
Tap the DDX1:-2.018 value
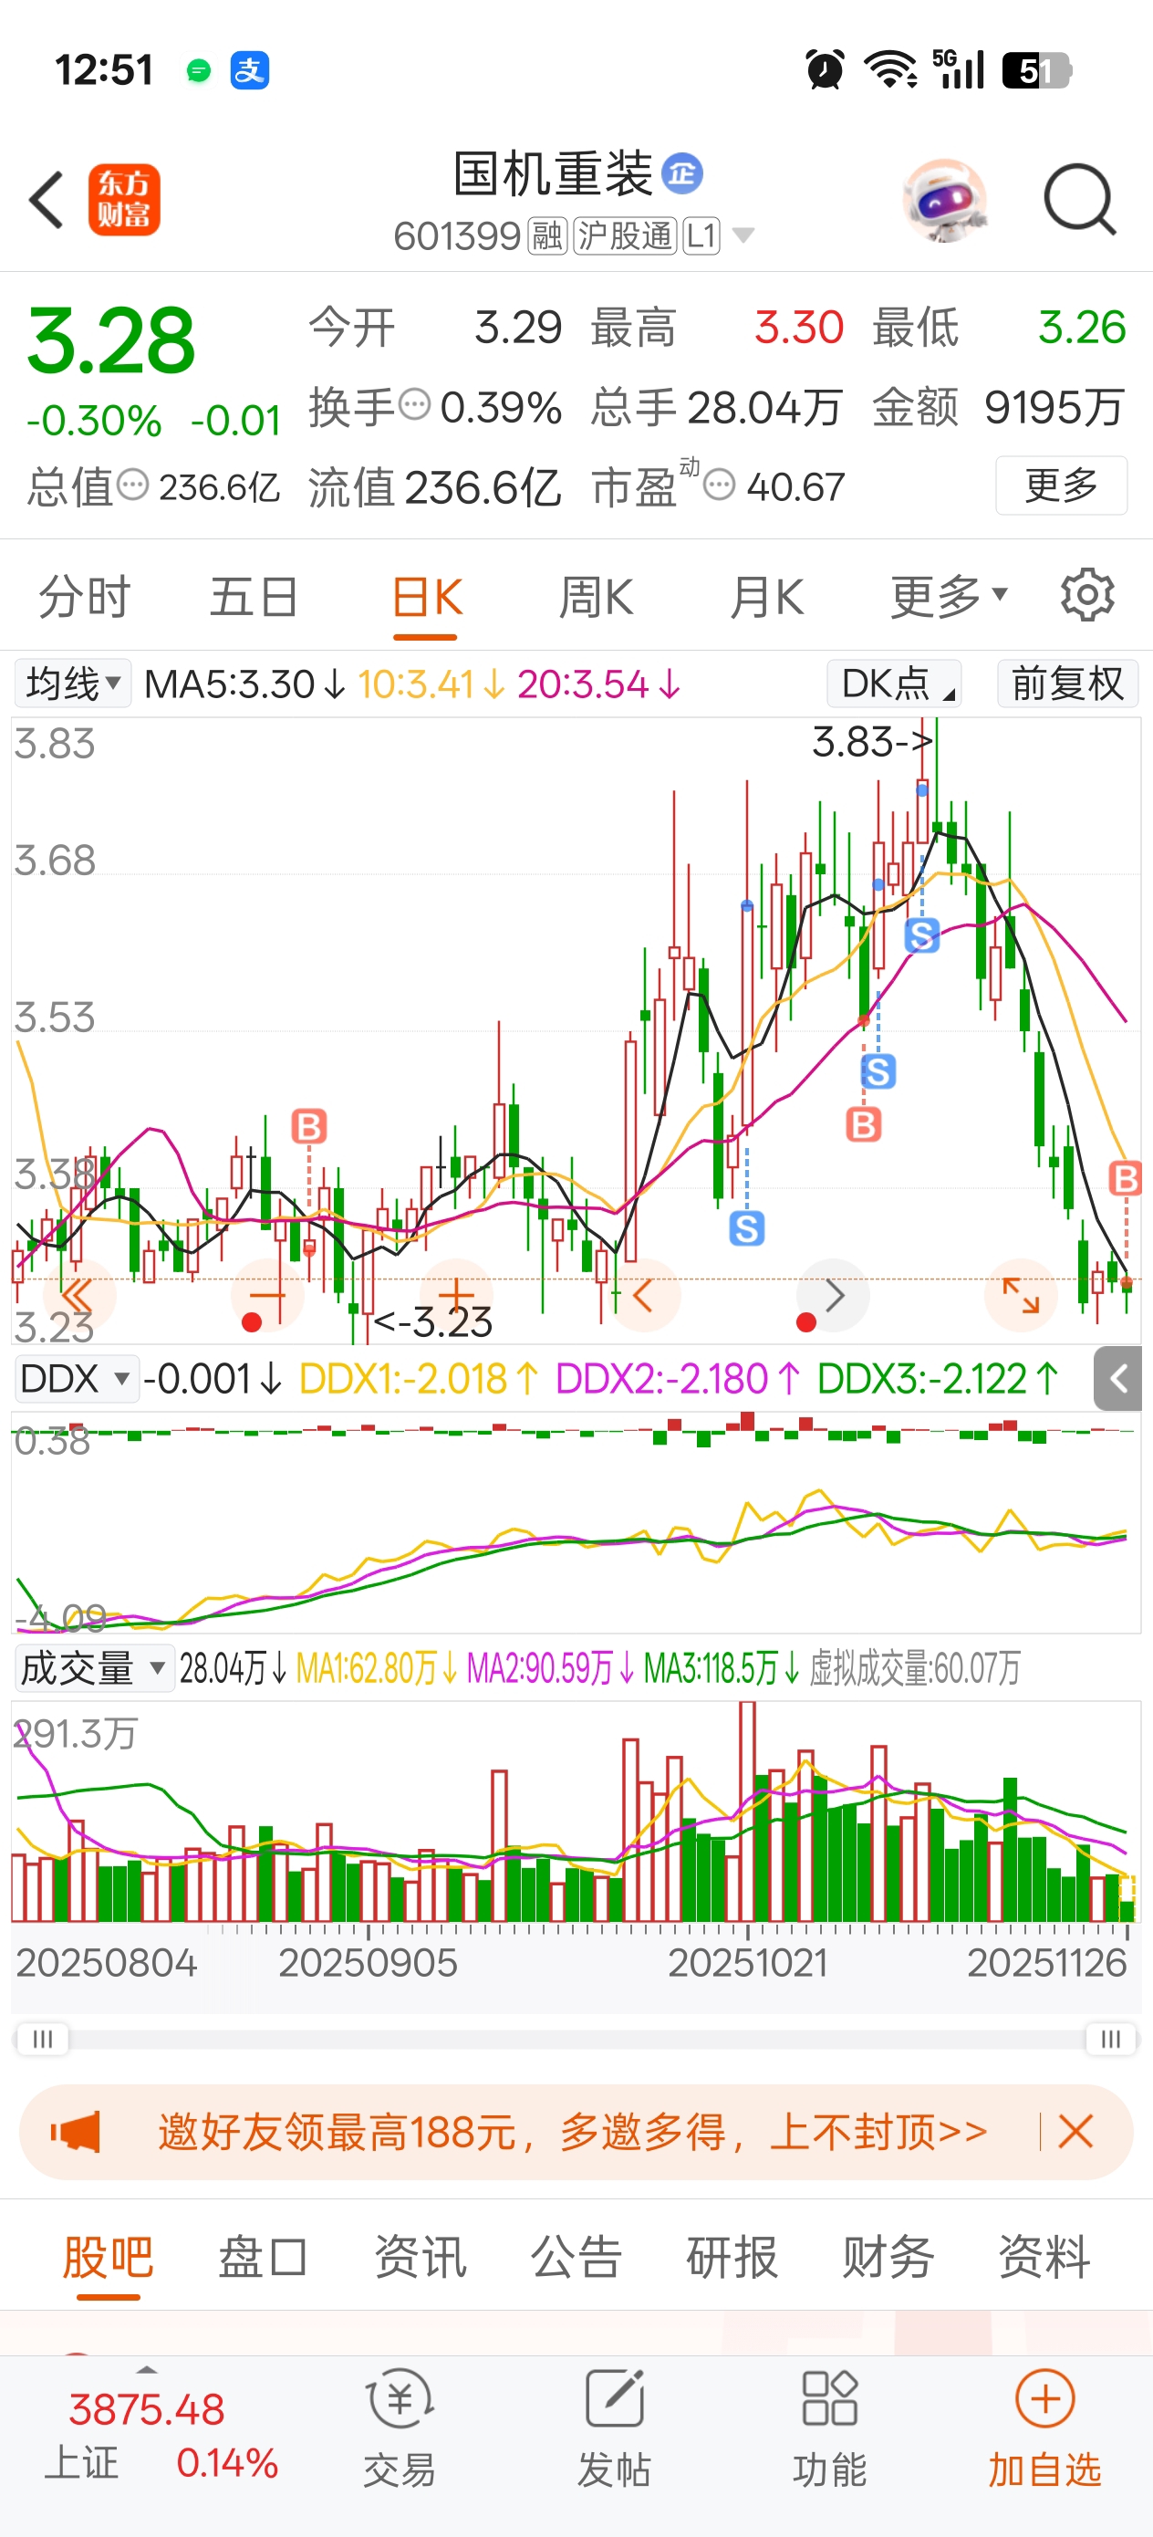click(x=419, y=1379)
